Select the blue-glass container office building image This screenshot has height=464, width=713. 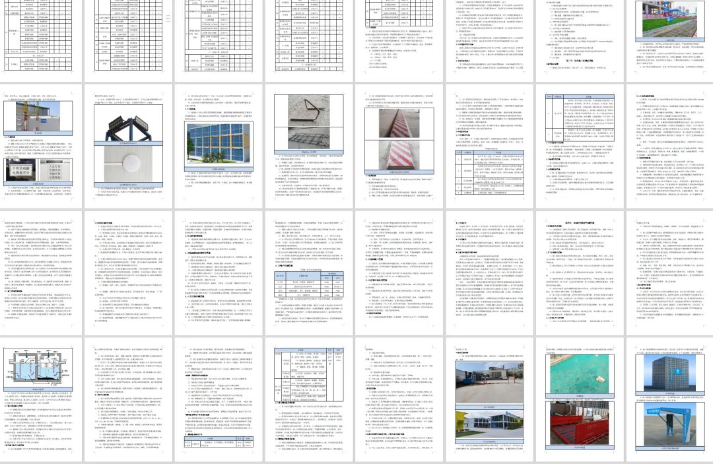pyautogui.click(x=219, y=144)
